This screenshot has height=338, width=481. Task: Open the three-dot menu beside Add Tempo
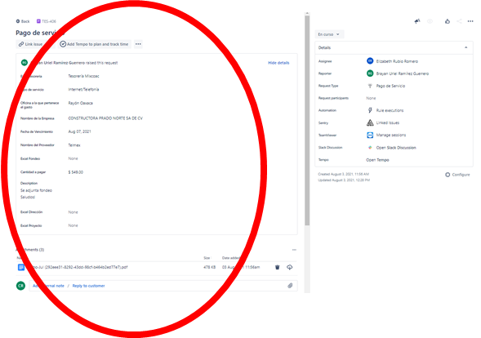click(138, 44)
